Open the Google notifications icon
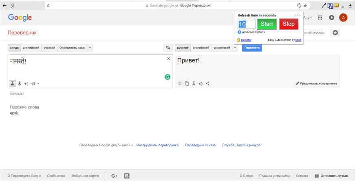This screenshot has width=364, height=183. [331, 18]
